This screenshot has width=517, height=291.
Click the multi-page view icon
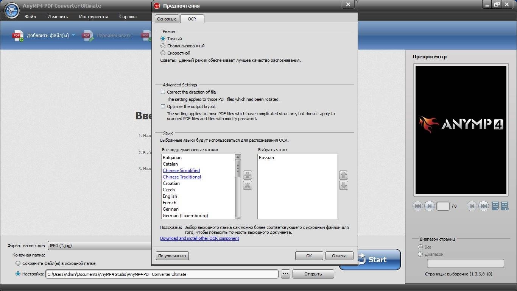505,206
